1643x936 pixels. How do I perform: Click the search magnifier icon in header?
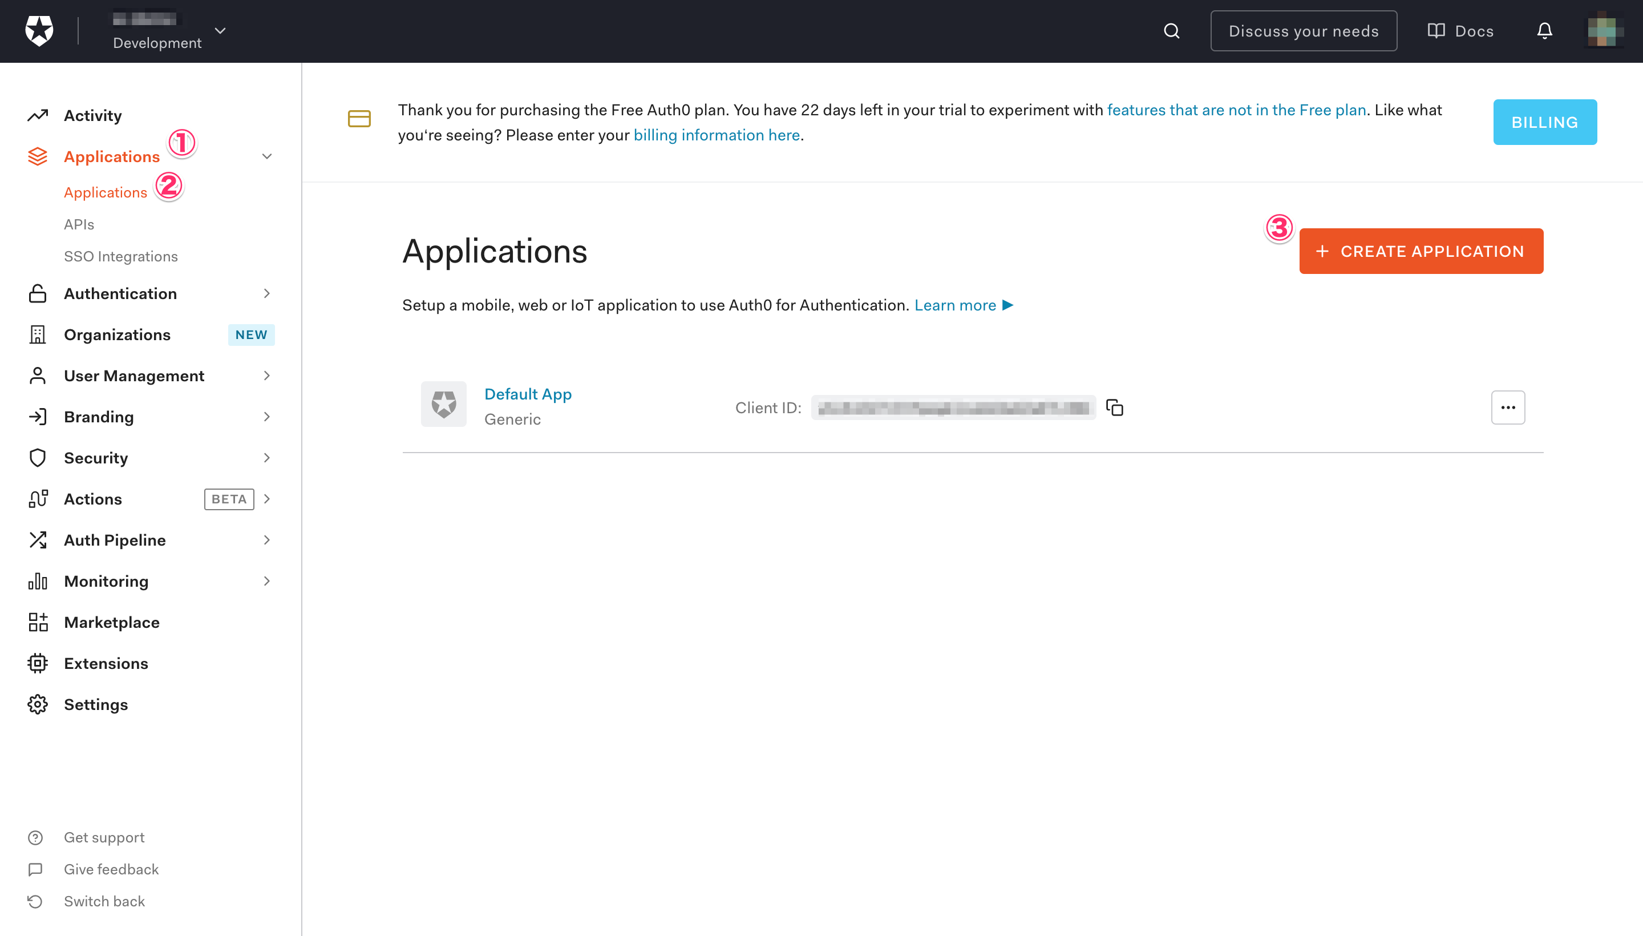(x=1171, y=31)
